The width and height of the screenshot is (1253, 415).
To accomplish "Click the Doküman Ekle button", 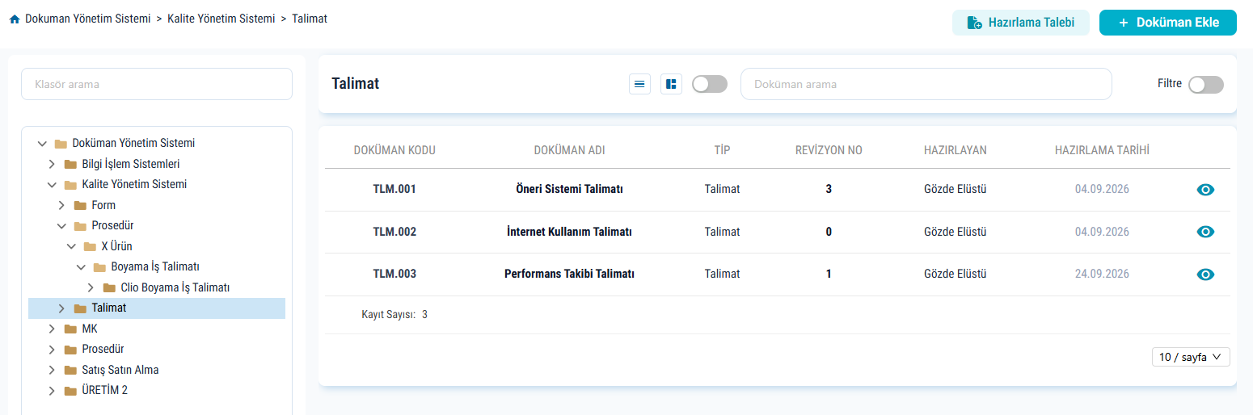I will (x=1168, y=23).
